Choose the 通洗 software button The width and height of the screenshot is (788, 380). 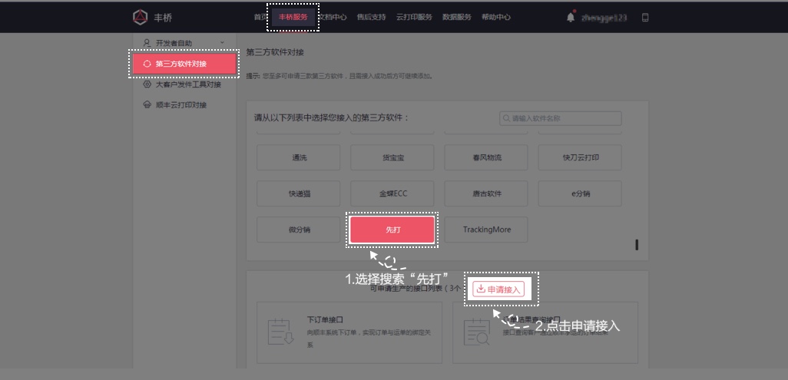pos(299,158)
